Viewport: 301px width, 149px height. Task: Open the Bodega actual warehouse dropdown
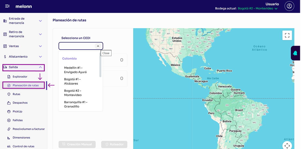[x=276, y=9]
